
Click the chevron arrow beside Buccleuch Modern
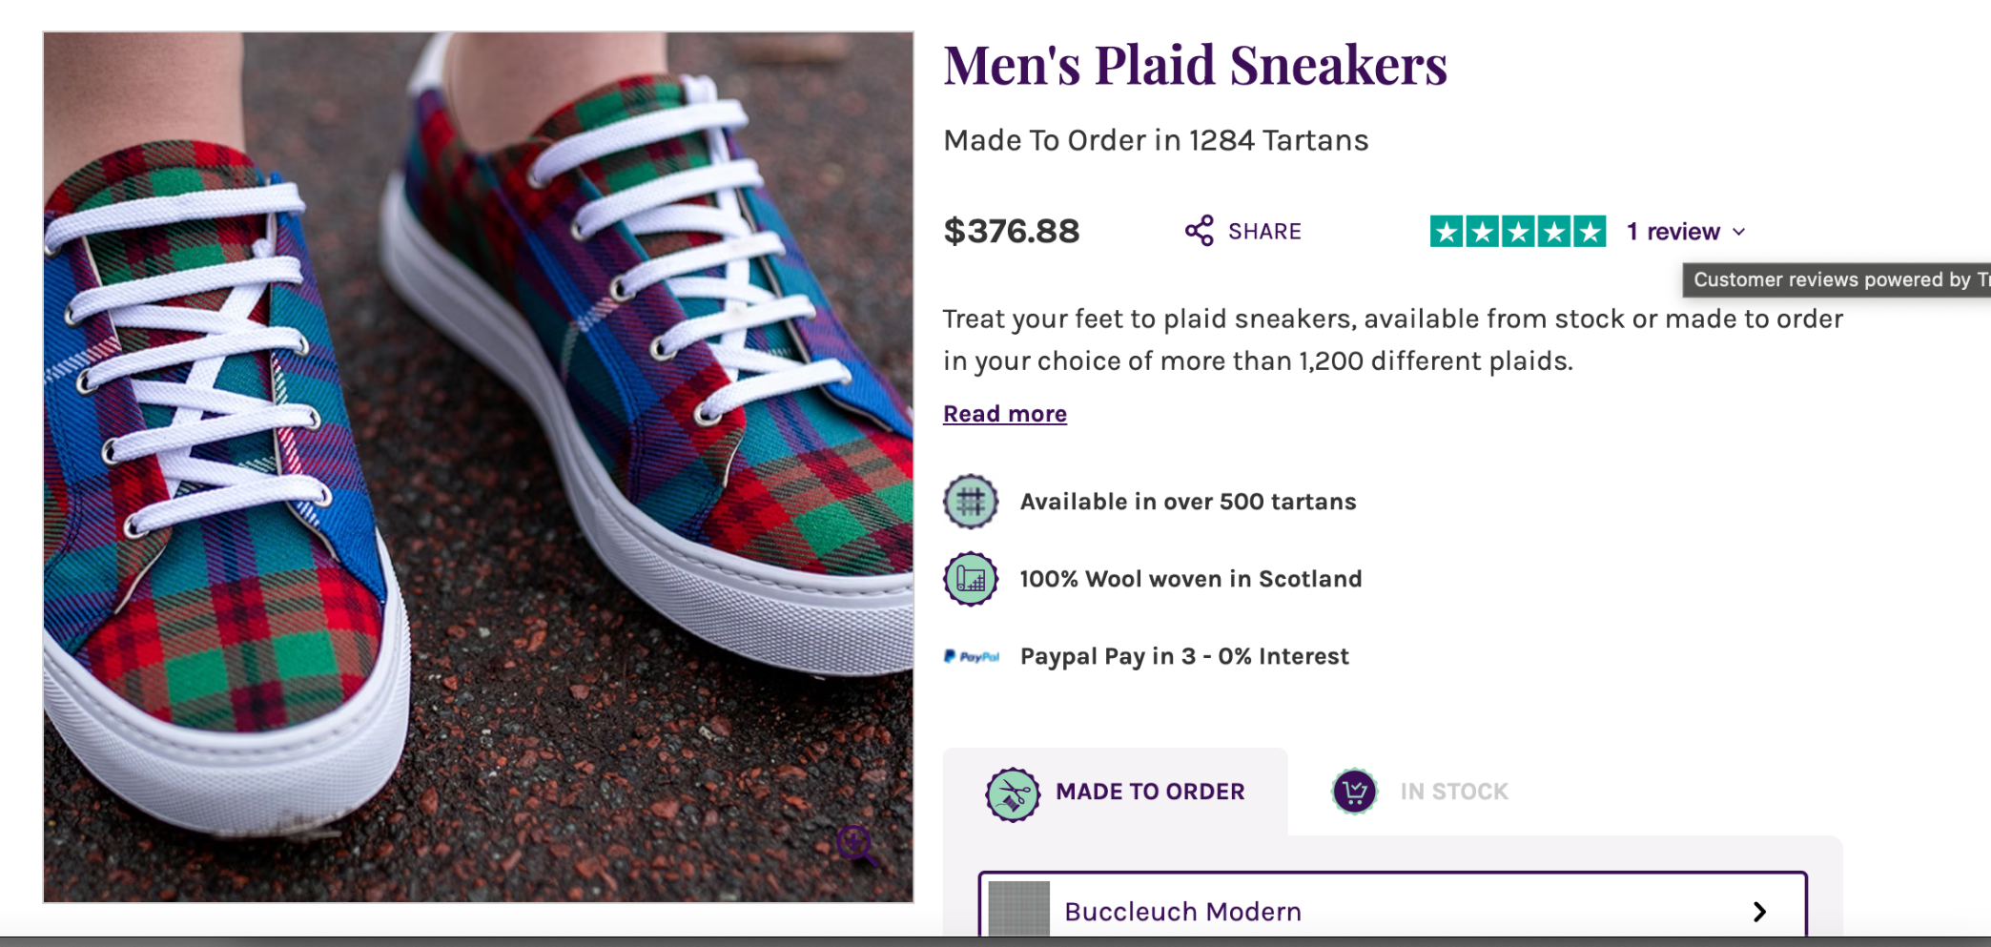click(1759, 912)
